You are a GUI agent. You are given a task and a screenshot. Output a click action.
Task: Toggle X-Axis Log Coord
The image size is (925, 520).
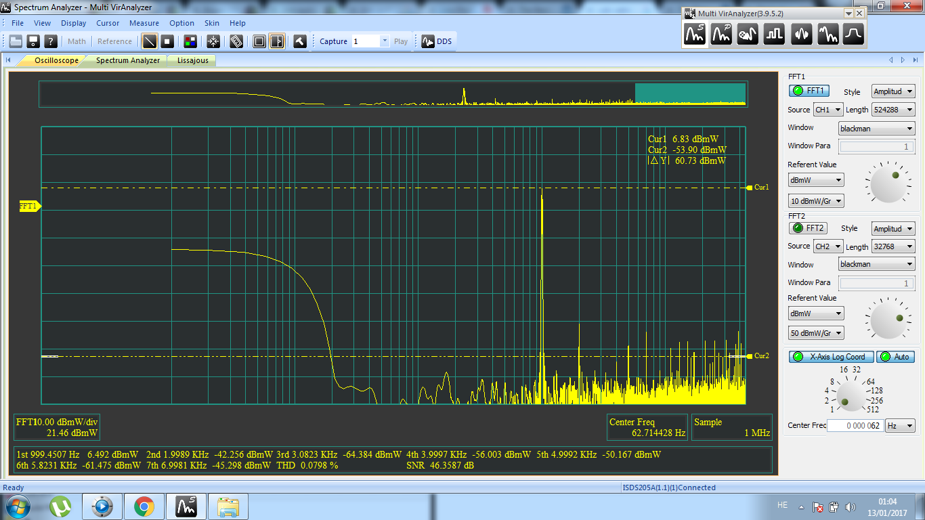(x=832, y=357)
